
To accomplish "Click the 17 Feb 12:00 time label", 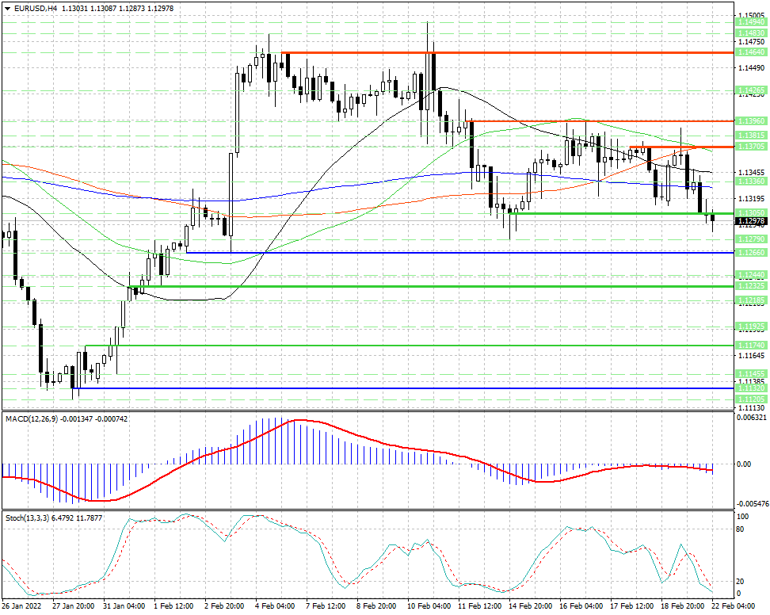I will 631,606.
